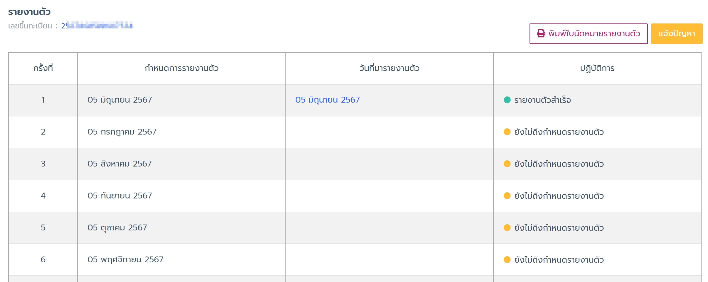Click the orange แจ้งปัญหา button

677,34
